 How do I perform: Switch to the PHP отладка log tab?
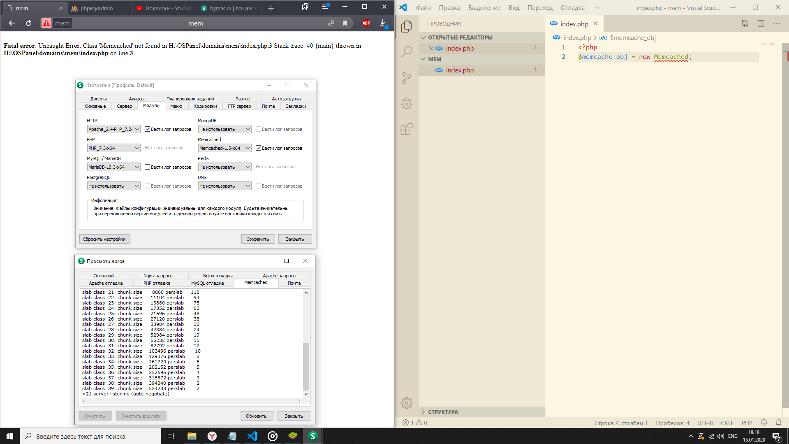click(157, 283)
